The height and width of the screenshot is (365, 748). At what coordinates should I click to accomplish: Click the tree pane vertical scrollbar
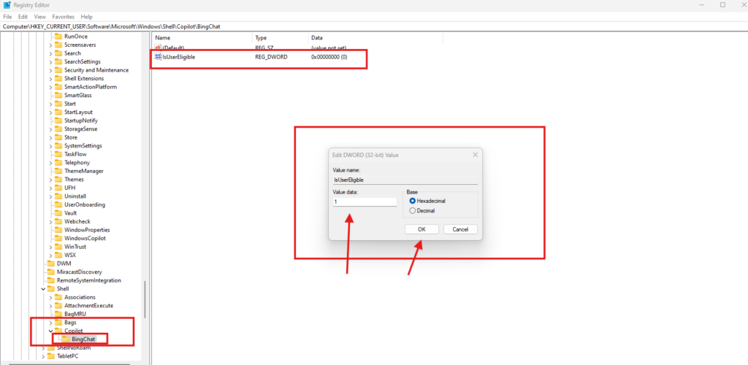point(145,299)
